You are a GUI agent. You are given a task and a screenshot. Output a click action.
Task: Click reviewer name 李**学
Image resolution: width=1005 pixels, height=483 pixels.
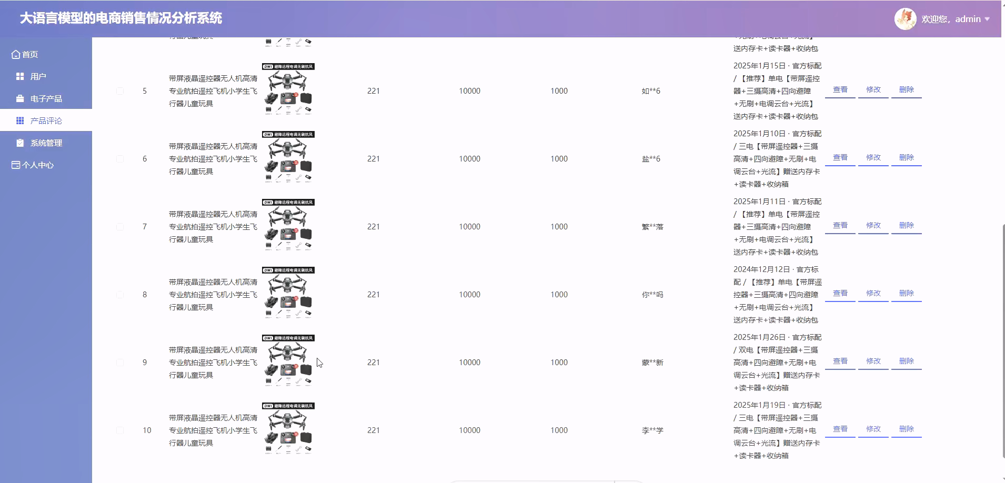(x=652, y=430)
